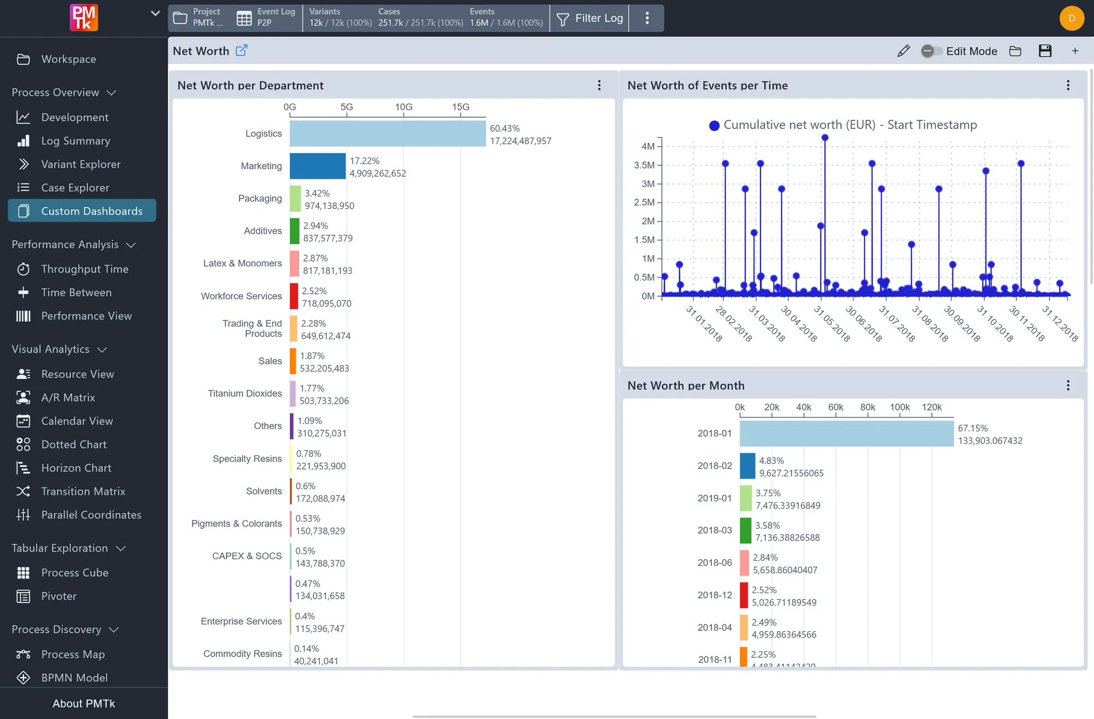
Task: Click the horizontal scrollbar at bottom
Action: [614, 716]
